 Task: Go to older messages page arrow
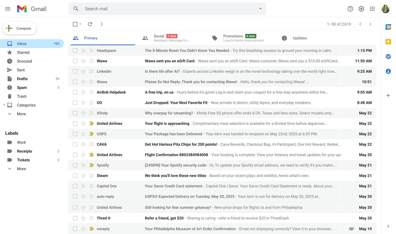[370, 24]
